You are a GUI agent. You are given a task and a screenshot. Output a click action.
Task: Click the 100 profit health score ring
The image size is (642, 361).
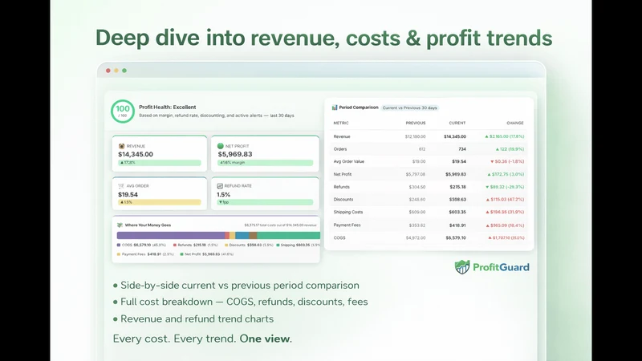[123, 111]
